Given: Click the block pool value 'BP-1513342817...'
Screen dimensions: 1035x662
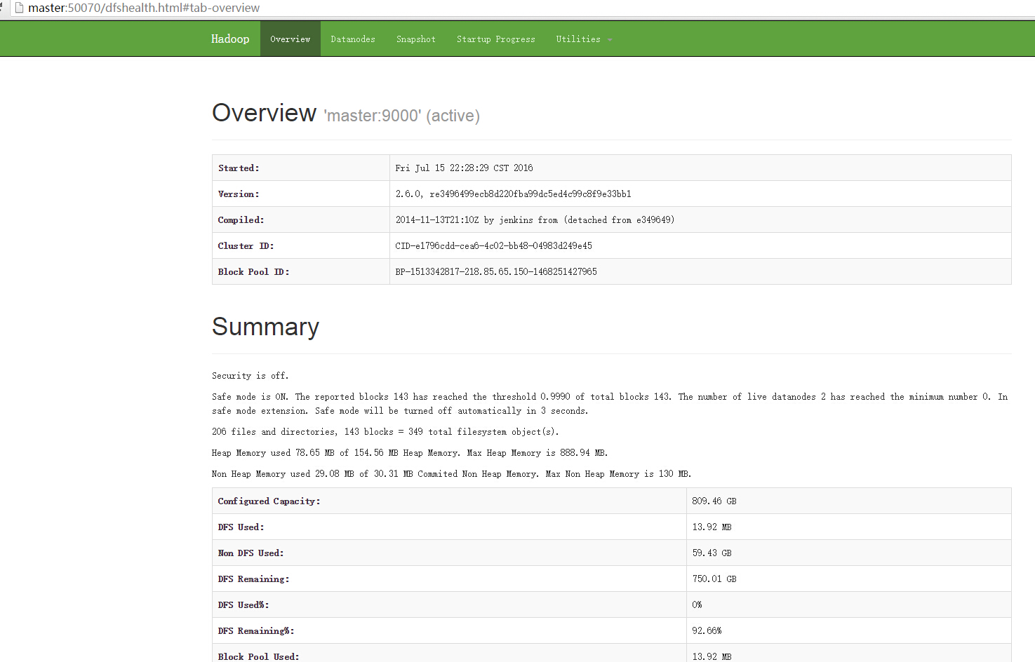Looking at the screenshot, I should tap(496, 271).
